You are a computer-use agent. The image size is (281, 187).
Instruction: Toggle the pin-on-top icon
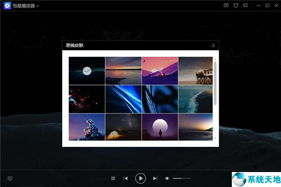pyautogui.click(x=245, y=6)
